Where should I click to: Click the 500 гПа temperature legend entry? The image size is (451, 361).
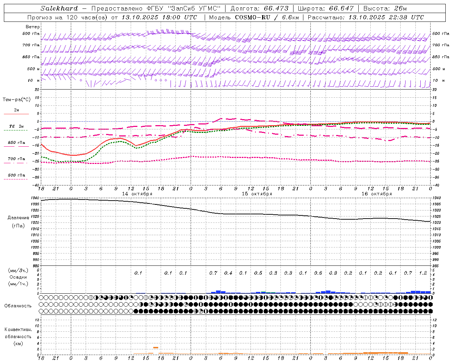click(x=17, y=175)
